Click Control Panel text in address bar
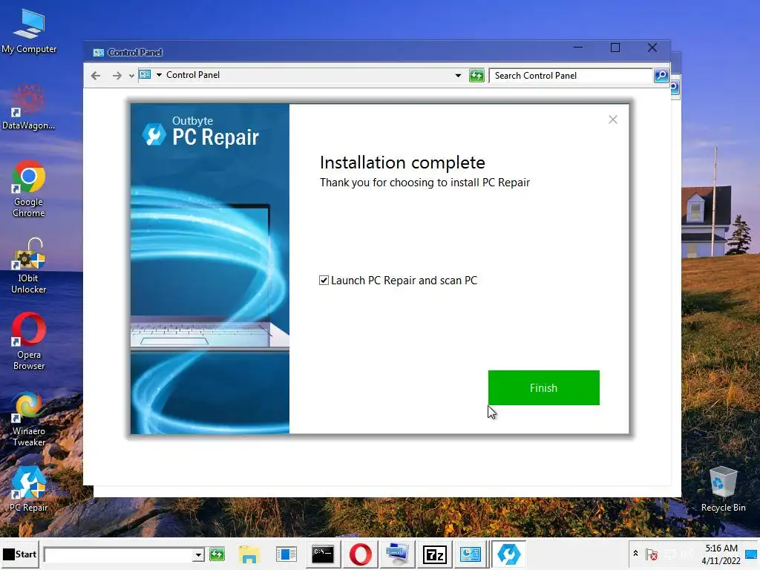This screenshot has width=760, height=570. click(193, 75)
